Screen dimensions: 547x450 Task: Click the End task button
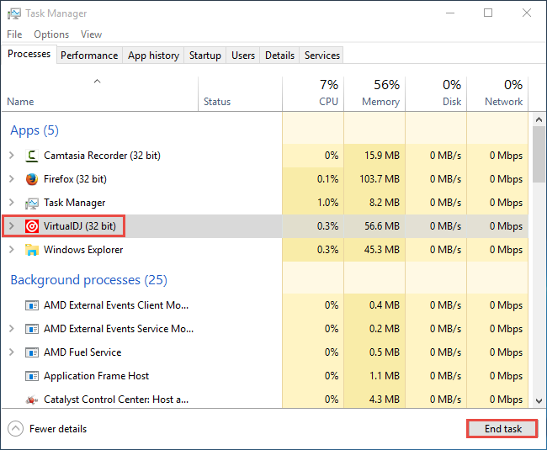click(502, 429)
